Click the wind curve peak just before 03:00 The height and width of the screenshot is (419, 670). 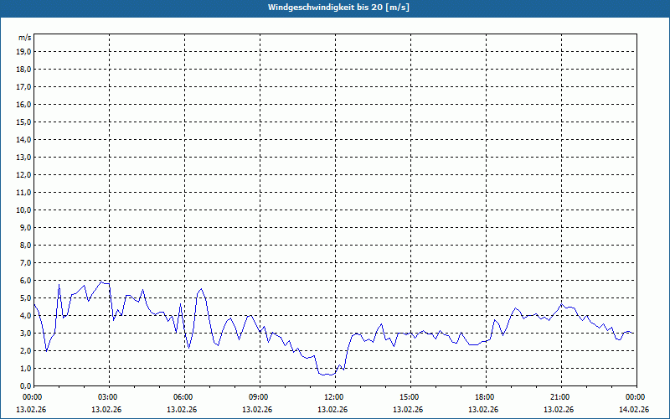click(100, 282)
